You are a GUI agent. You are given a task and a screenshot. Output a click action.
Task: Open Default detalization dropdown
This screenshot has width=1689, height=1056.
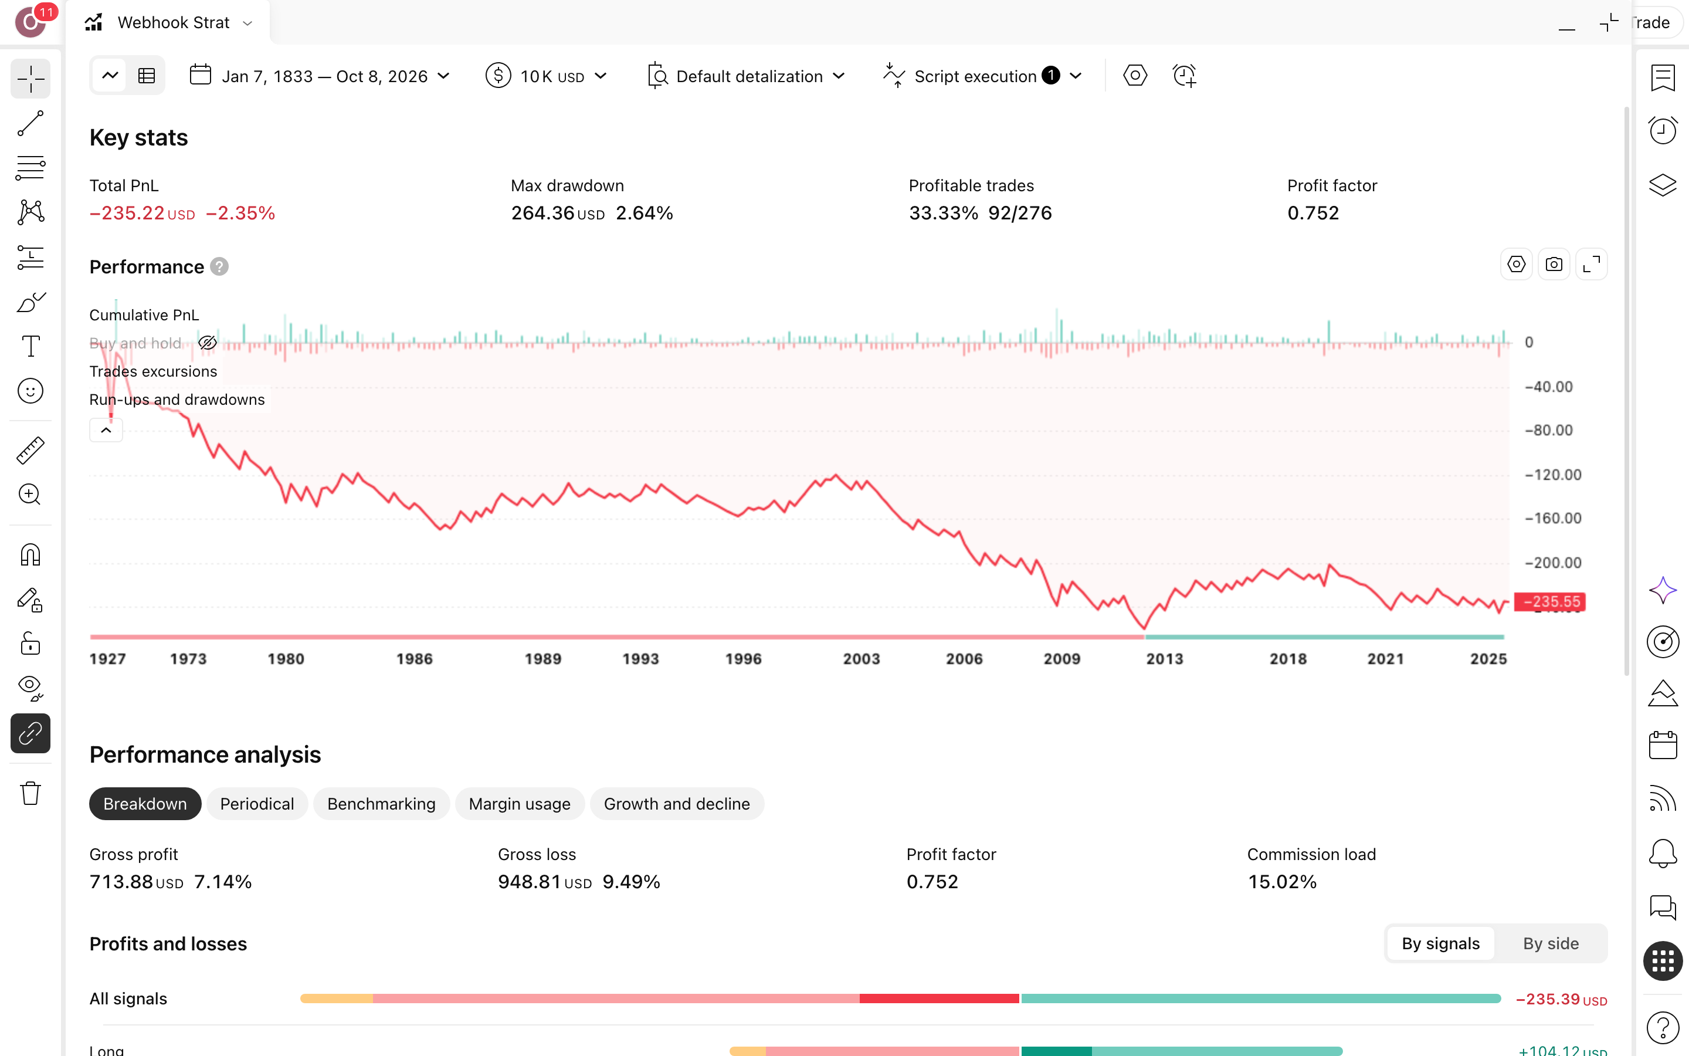coord(746,76)
